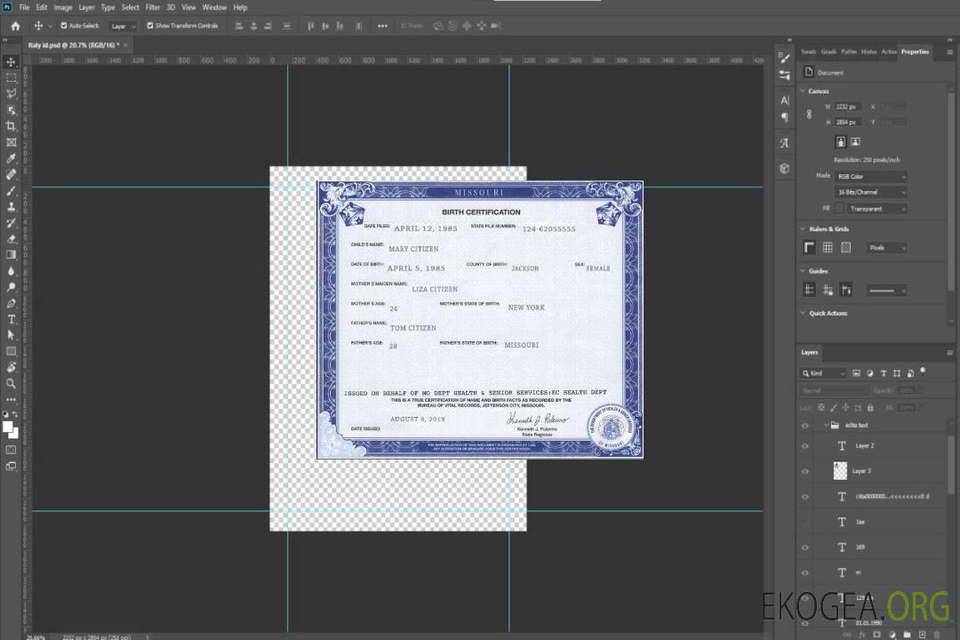
Task: Open the Window menu
Action: point(214,7)
